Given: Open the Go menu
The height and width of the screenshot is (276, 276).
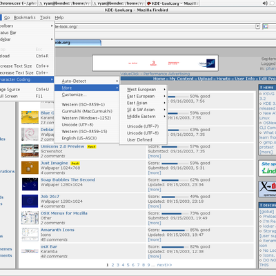Looking at the screenshot, I should (x=7, y=17).
